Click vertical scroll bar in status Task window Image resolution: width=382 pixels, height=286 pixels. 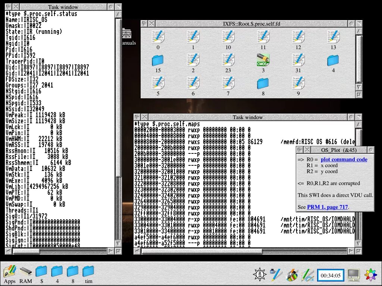point(118,98)
